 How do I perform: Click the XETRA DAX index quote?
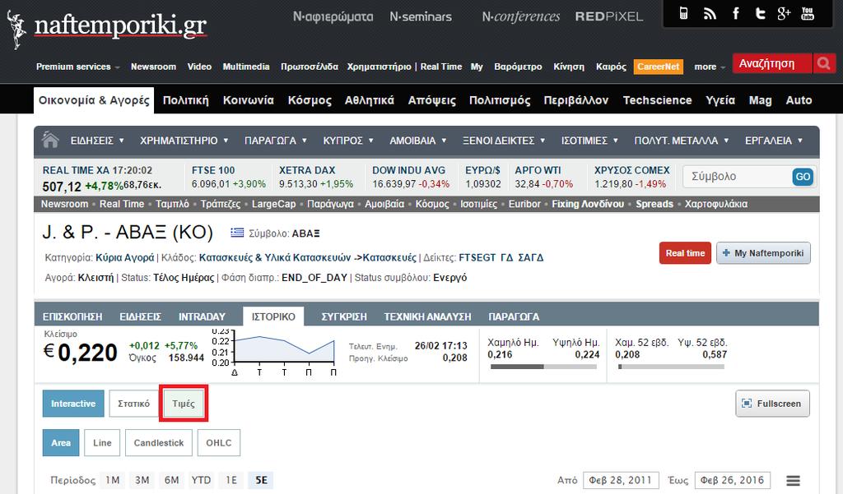(x=315, y=178)
